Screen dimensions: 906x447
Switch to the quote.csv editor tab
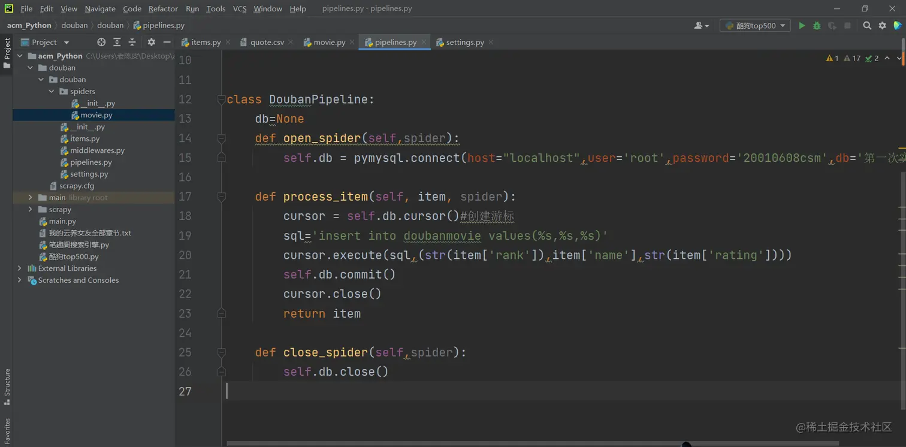coord(267,42)
